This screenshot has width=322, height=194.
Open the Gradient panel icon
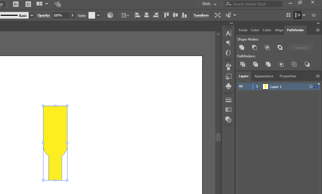(228, 110)
